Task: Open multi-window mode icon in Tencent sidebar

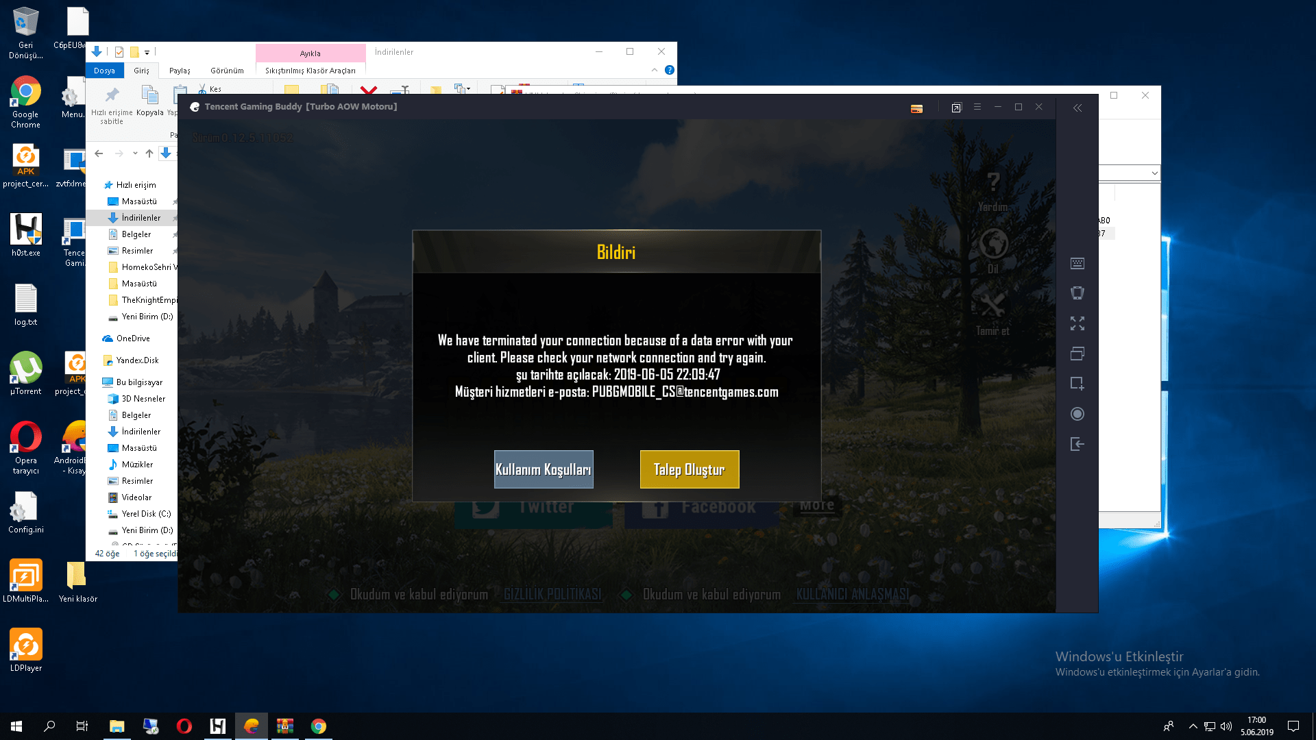Action: [x=1077, y=354]
